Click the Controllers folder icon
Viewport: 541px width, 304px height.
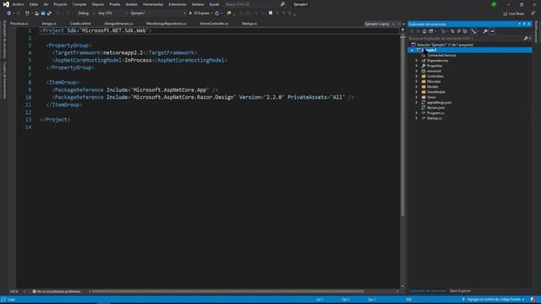[x=424, y=76]
